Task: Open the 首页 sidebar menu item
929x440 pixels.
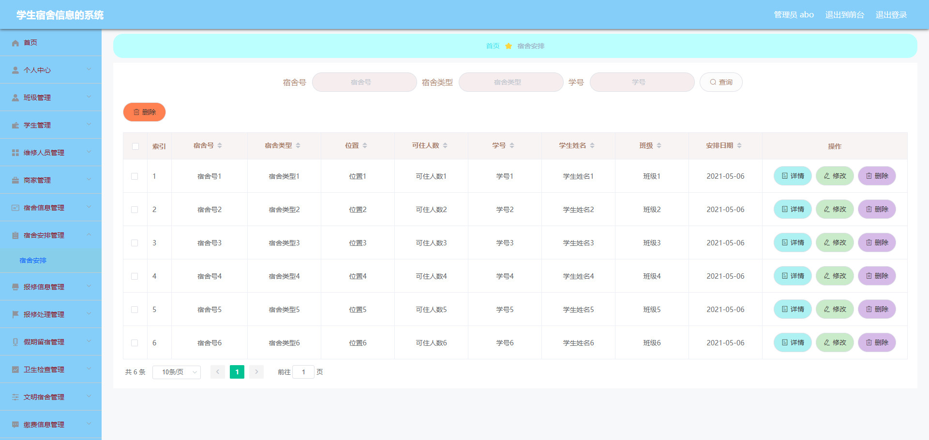Action: click(x=51, y=43)
